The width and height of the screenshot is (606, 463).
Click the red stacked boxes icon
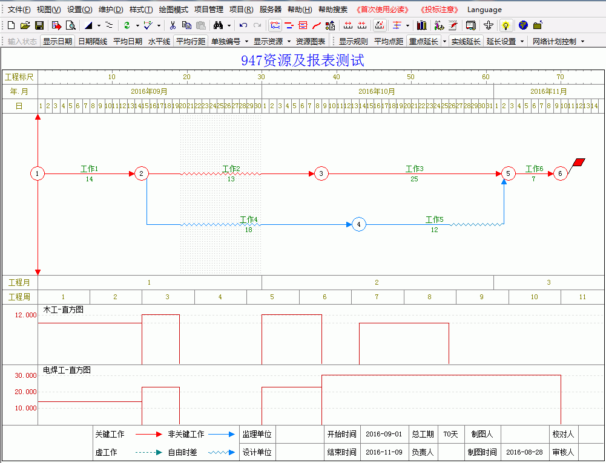[303, 25]
